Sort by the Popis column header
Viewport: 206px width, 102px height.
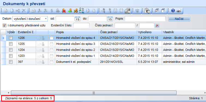[x=77, y=32]
